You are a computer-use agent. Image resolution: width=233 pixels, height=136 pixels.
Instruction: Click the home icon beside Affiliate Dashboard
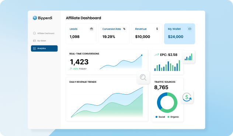click(x=34, y=33)
